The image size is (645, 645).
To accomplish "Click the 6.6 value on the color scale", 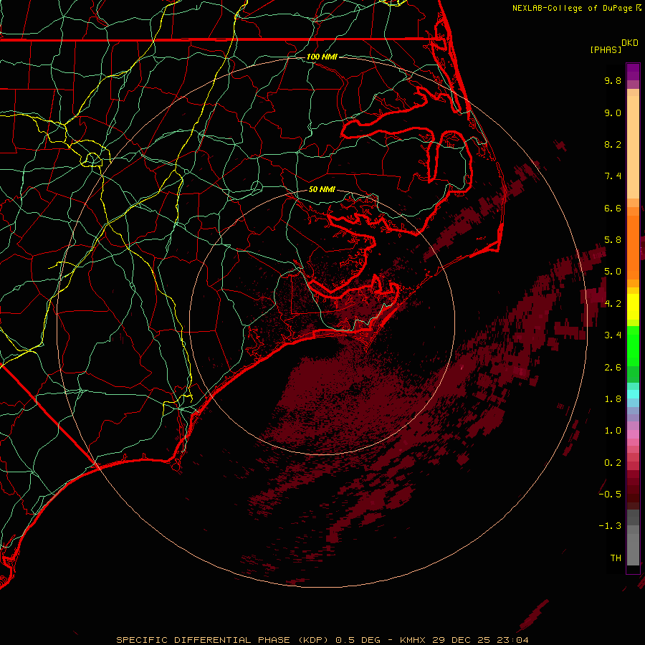I will [613, 208].
